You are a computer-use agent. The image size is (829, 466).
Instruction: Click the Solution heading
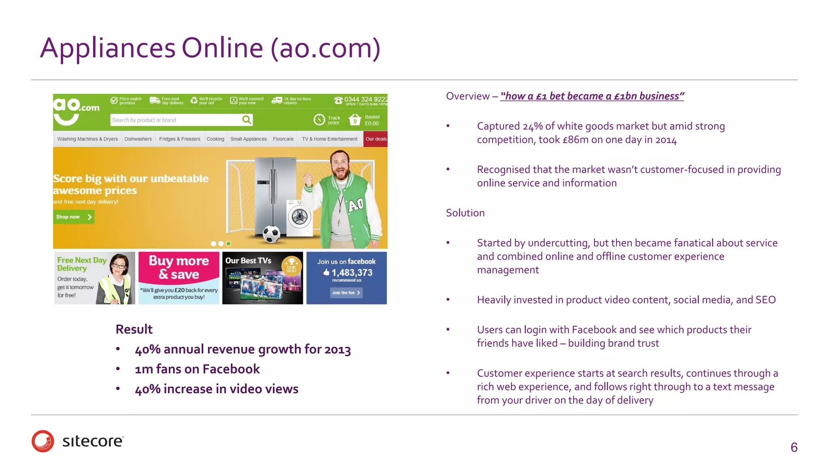tap(465, 213)
